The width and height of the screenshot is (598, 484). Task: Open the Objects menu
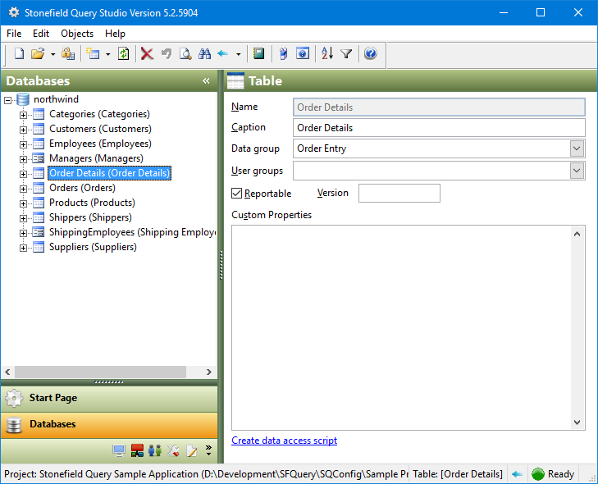pos(77,34)
